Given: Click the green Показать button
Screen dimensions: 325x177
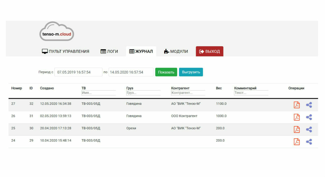Looking at the screenshot, I should pyautogui.click(x=166, y=72).
